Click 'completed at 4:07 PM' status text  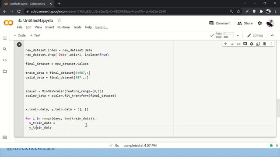click(x=140, y=145)
